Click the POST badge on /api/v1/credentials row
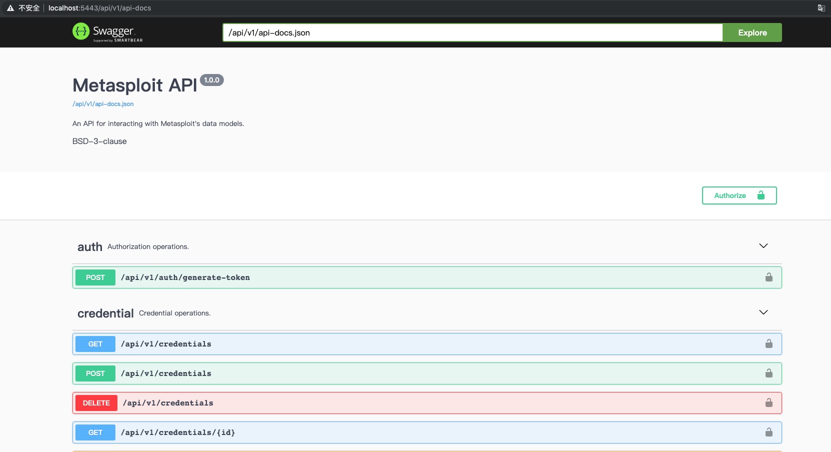This screenshot has width=831, height=452. (x=95, y=373)
